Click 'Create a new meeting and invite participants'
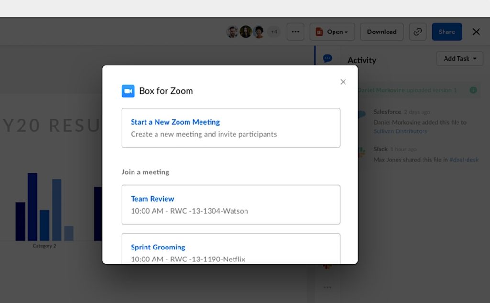This screenshot has height=303, width=490. pyautogui.click(x=204, y=134)
